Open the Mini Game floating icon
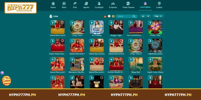 (7, 81)
